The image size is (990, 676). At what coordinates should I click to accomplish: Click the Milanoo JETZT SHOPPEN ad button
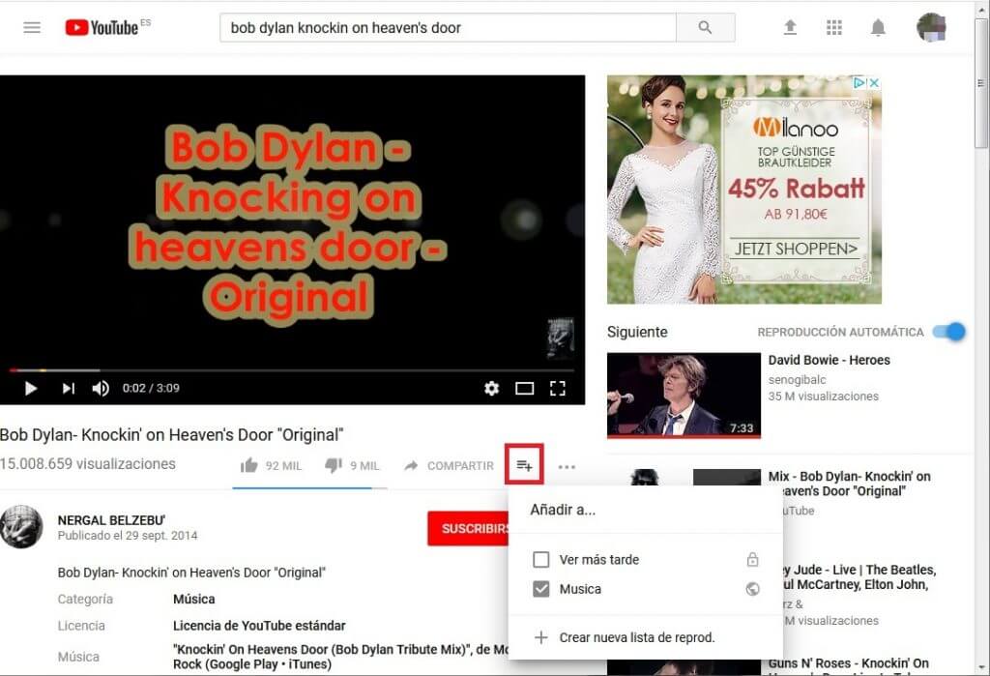796,249
